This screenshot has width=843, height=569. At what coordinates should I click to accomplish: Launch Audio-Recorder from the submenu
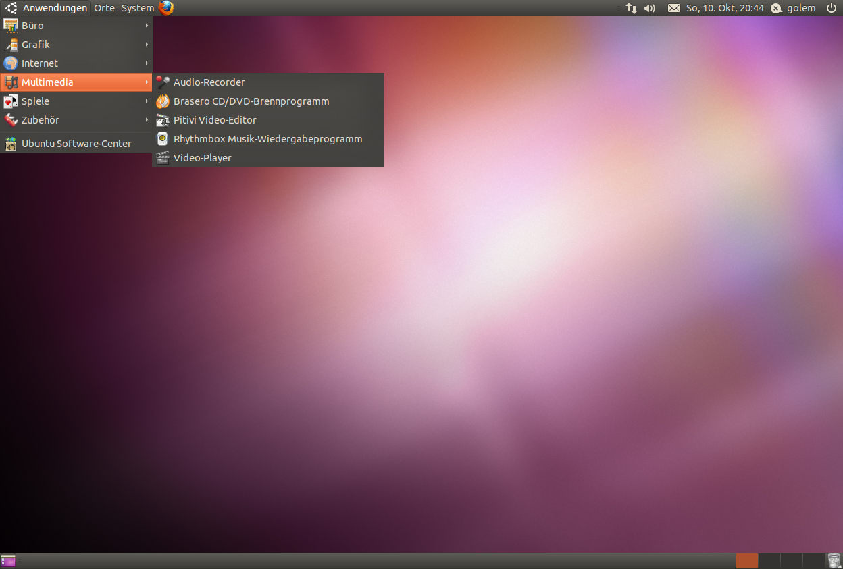pyautogui.click(x=269, y=82)
